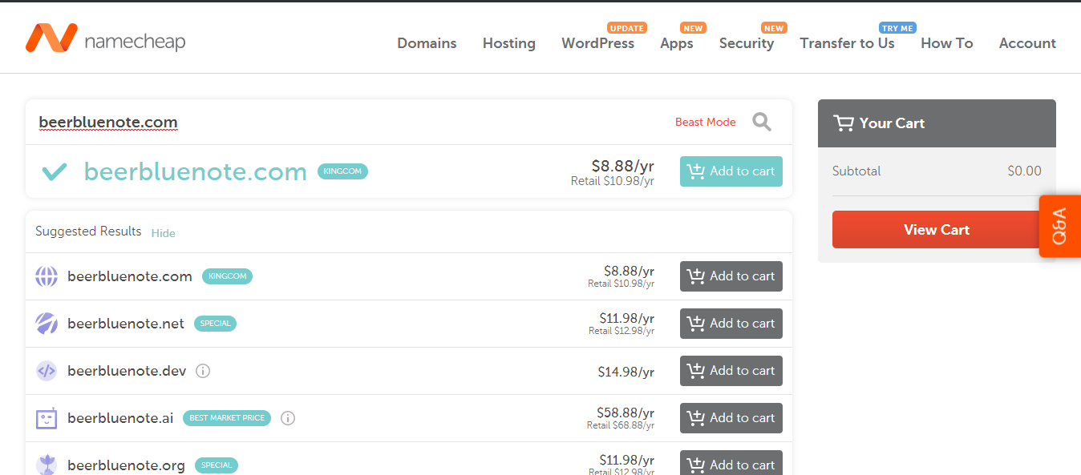Image resolution: width=1081 pixels, height=475 pixels.
Task: Add beerbluenote.ai to cart
Action: pos(731,418)
